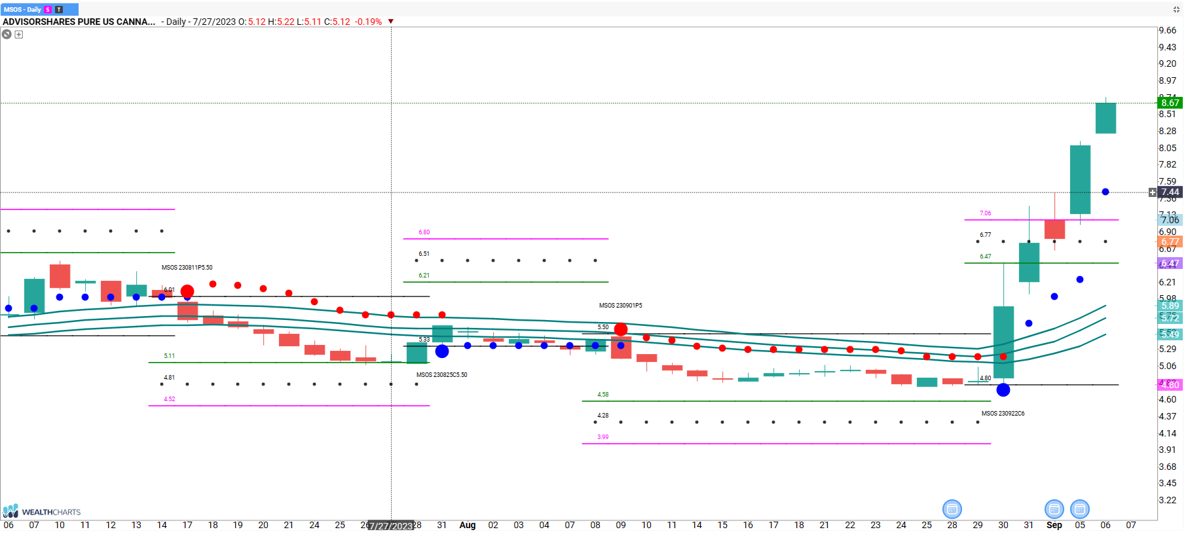Screen dimensions: 1188x536
Task: Open the calendar event icon above Sep
Action: [1054, 509]
